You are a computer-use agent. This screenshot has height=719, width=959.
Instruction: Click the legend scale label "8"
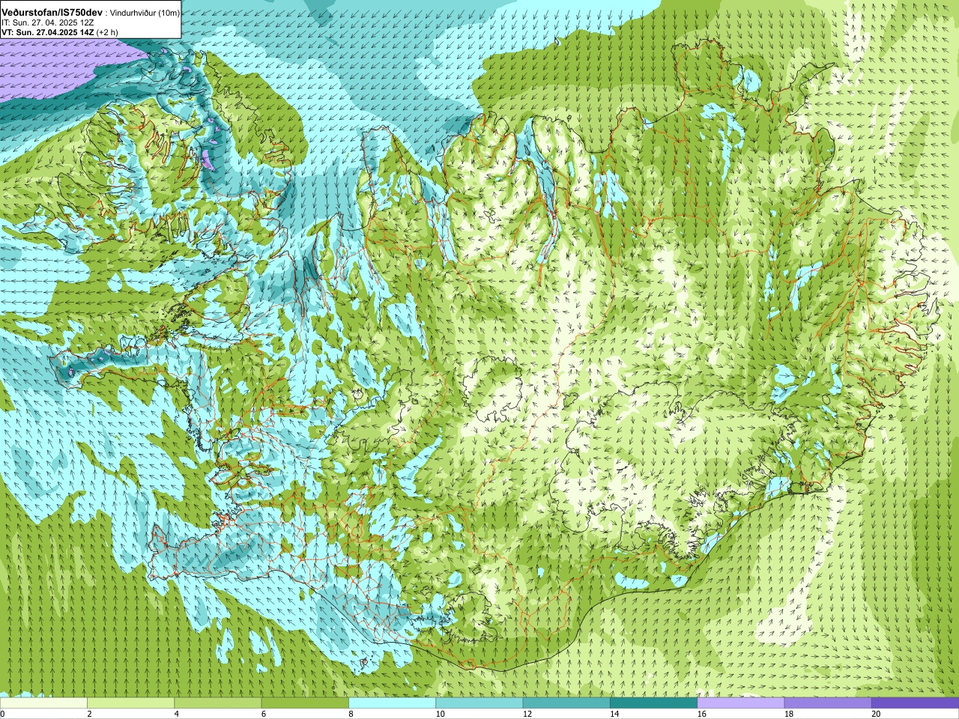350,714
